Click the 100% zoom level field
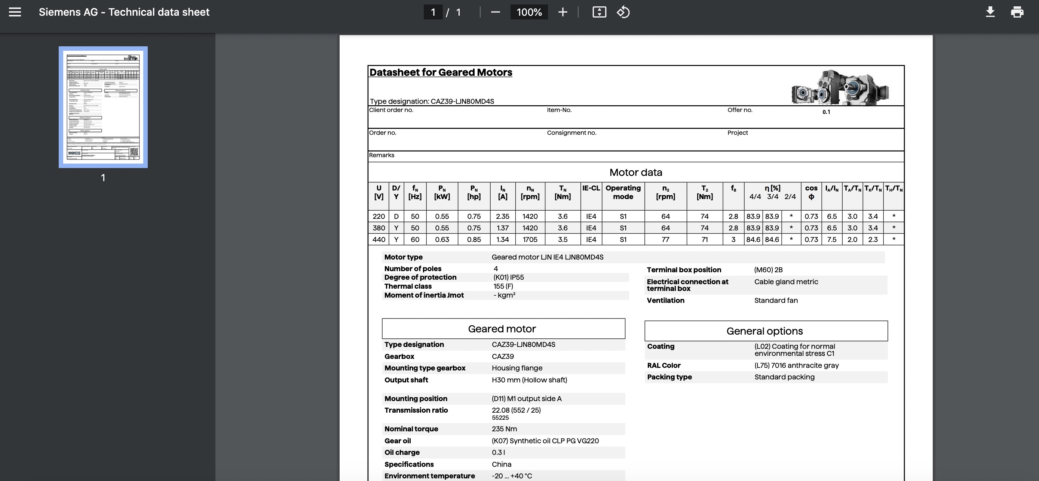The image size is (1039, 481). point(529,12)
